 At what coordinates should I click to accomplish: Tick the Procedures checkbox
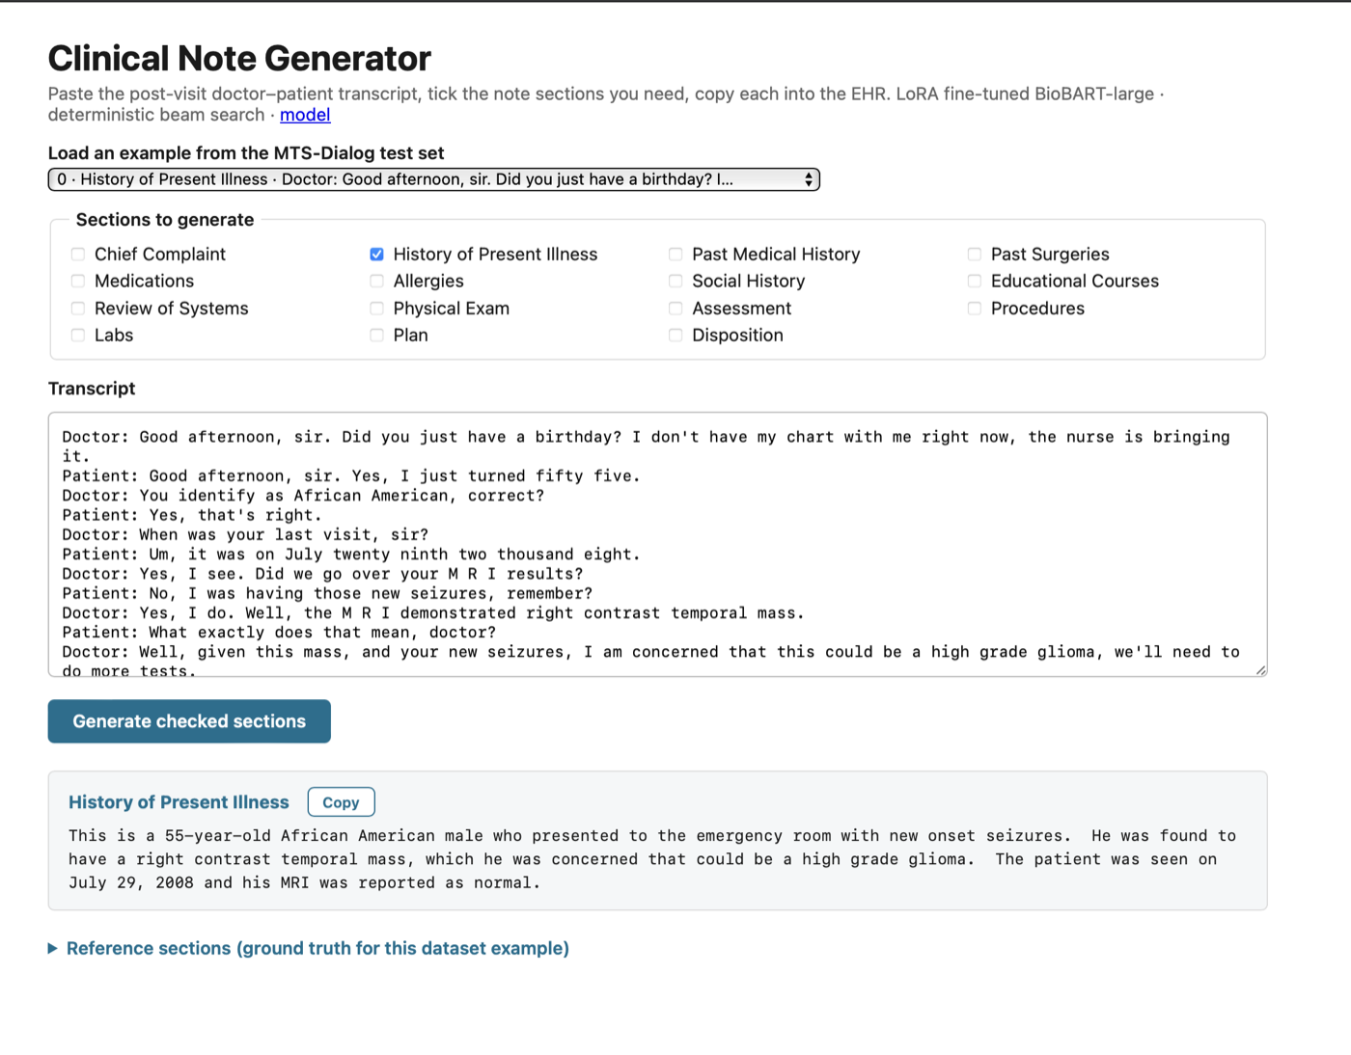click(975, 309)
